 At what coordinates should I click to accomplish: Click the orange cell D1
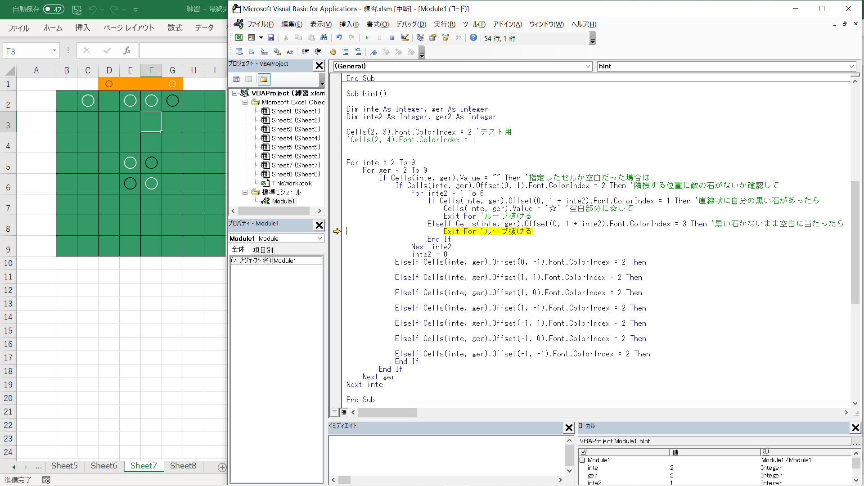pos(109,84)
